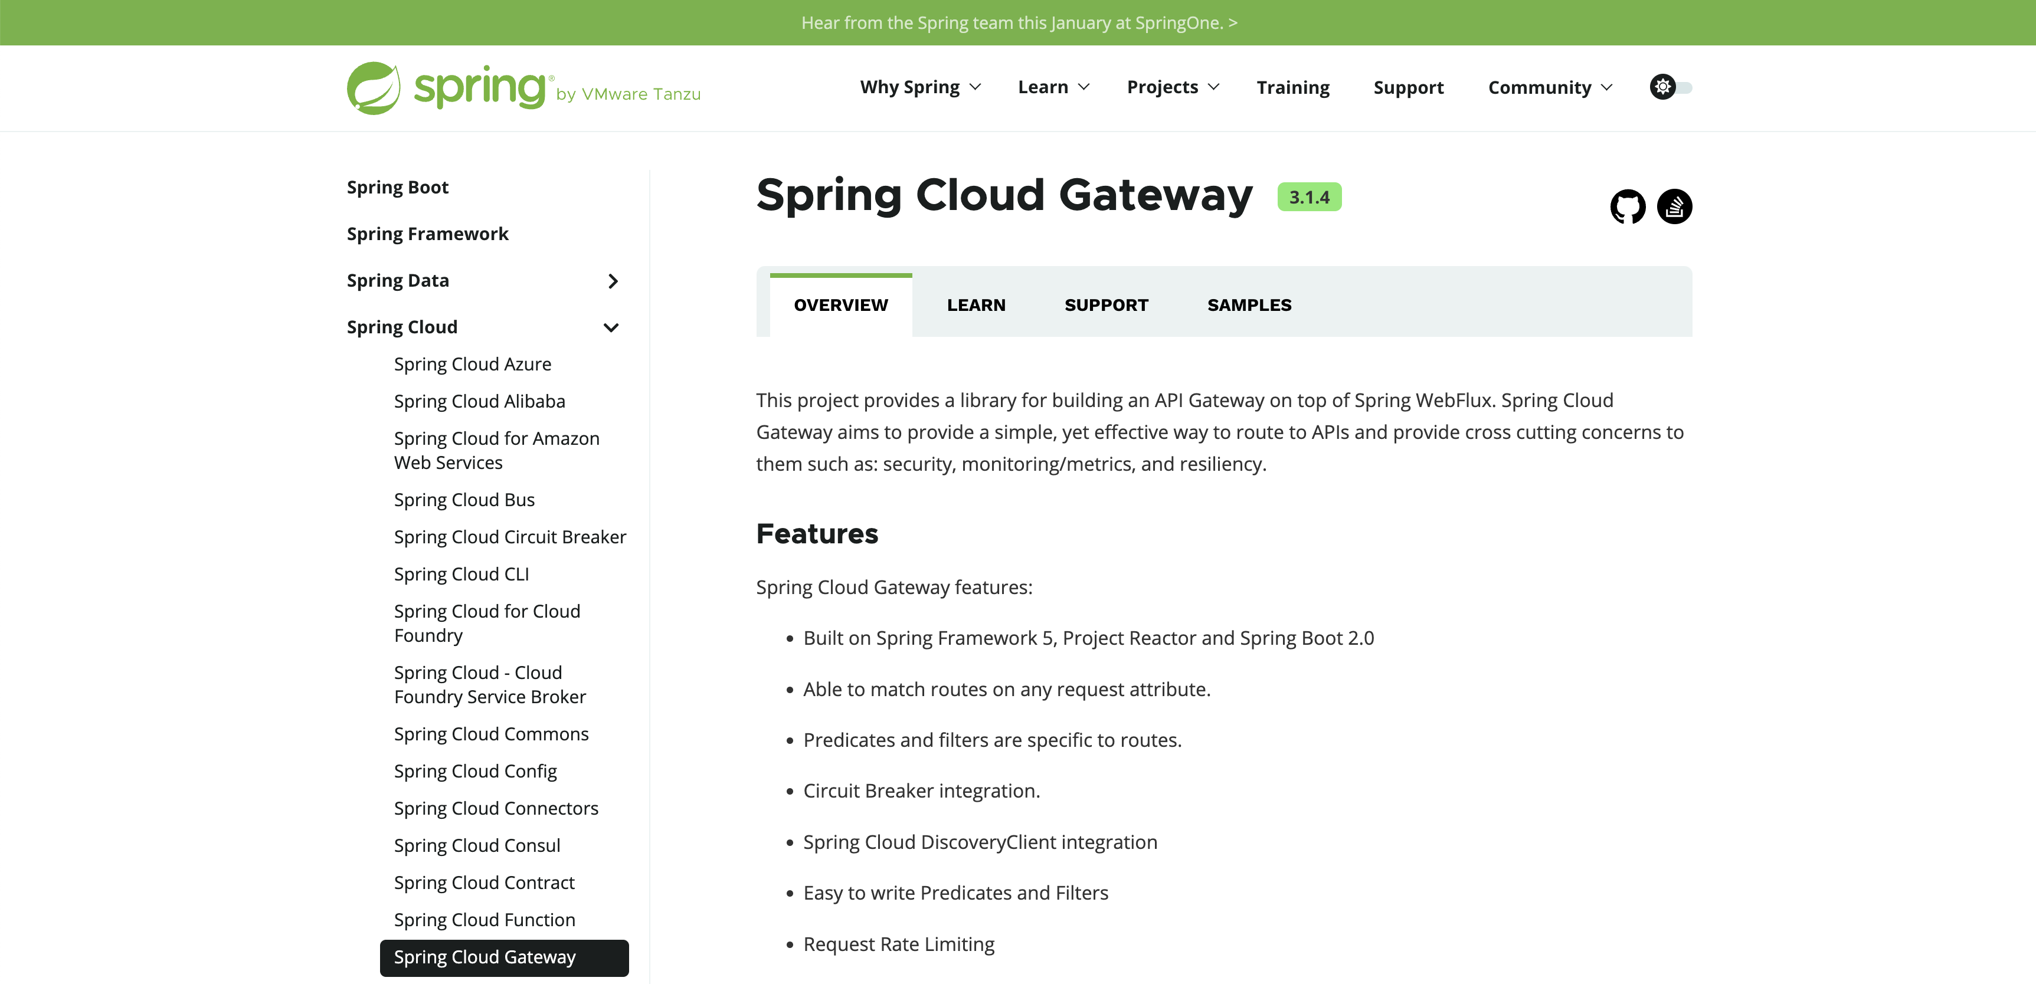Select Spring Cloud Circuit Breaker in sidebar
The height and width of the screenshot is (984, 2036).
[510, 537]
